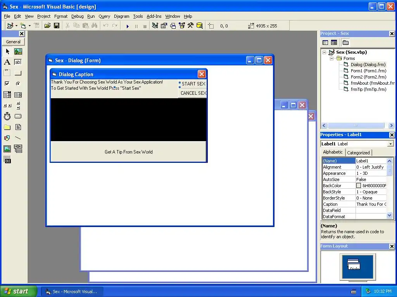
Task: Select the DriveListBox control tool
Action: pyautogui.click(x=18, y=116)
